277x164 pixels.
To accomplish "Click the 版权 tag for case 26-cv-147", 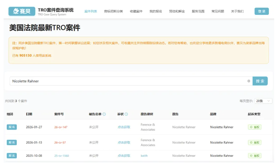I will pyautogui.click(x=254, y=127).
